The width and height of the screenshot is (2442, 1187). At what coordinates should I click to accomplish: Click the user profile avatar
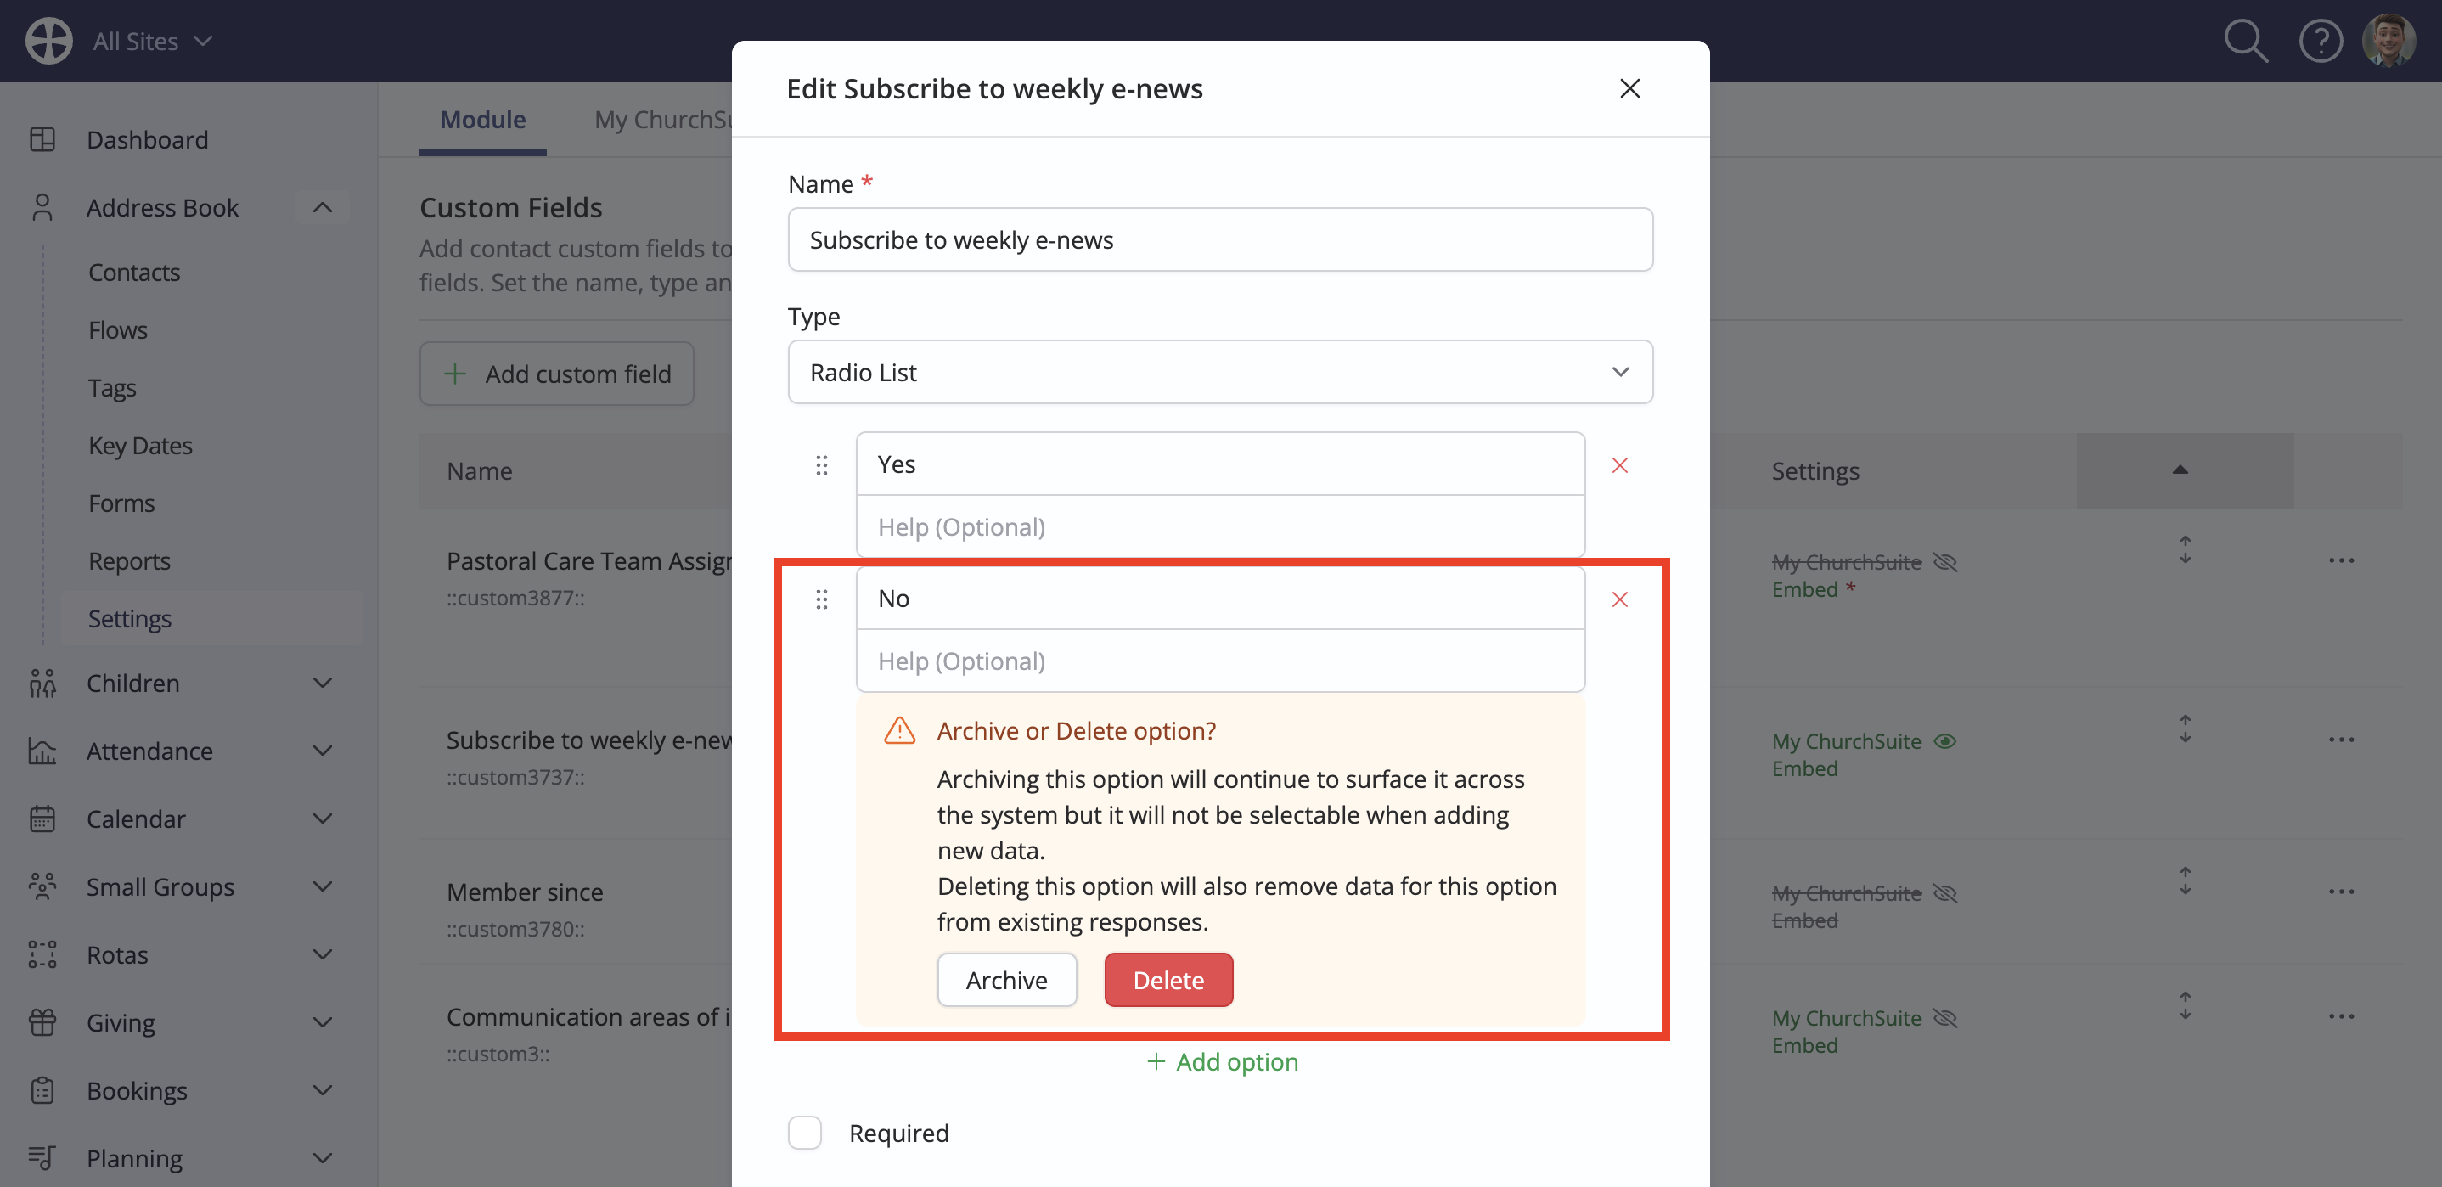coord(2388,41)
